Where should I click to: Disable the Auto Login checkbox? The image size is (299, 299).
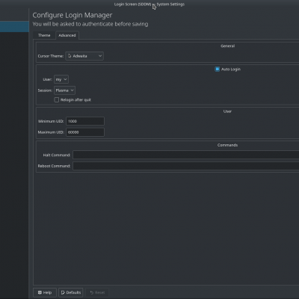217,70
